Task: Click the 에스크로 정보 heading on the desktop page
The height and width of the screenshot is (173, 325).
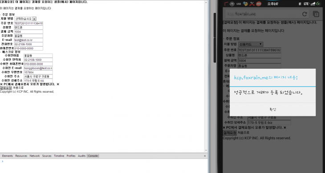Action: (11, 52)
